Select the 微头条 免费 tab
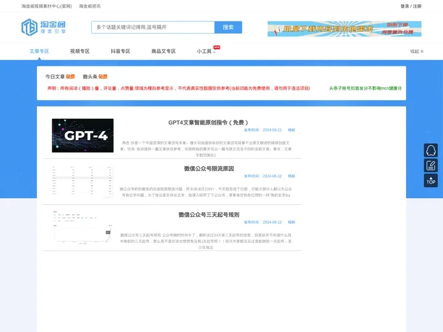Image resolution: width=443 pixels, height=332 pixels. click(x=95, y=76)
